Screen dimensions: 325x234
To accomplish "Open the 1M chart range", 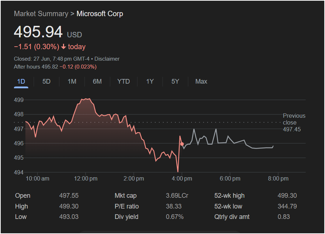I will coord(72,81).
